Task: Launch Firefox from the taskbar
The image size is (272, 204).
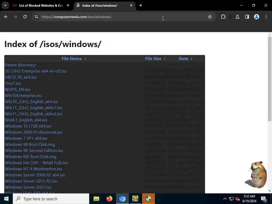Action: pyautogui.click(x=109, y=199)
